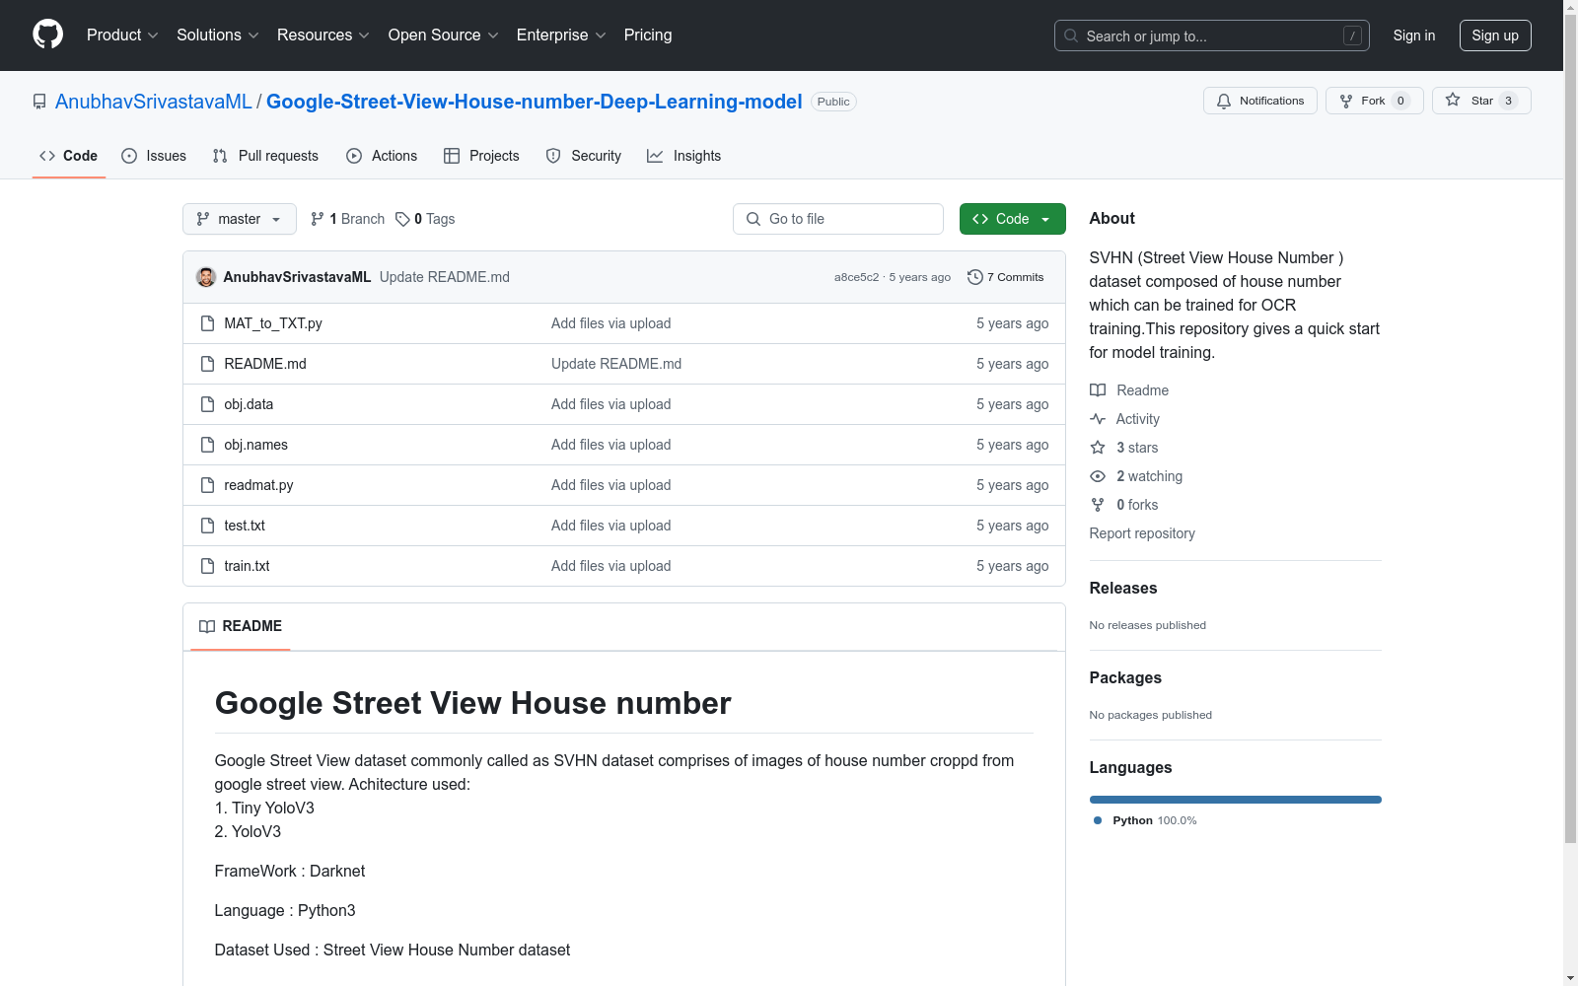Focus the Search or jump to field
Screen dimensions: 1578x986
point(1212,35)
